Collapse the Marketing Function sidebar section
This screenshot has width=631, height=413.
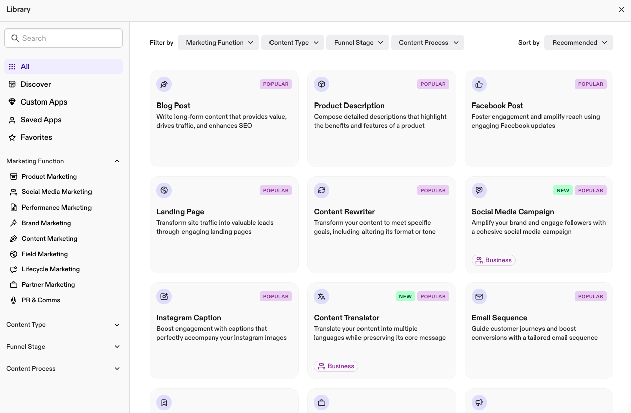click(x=117, y=161)
